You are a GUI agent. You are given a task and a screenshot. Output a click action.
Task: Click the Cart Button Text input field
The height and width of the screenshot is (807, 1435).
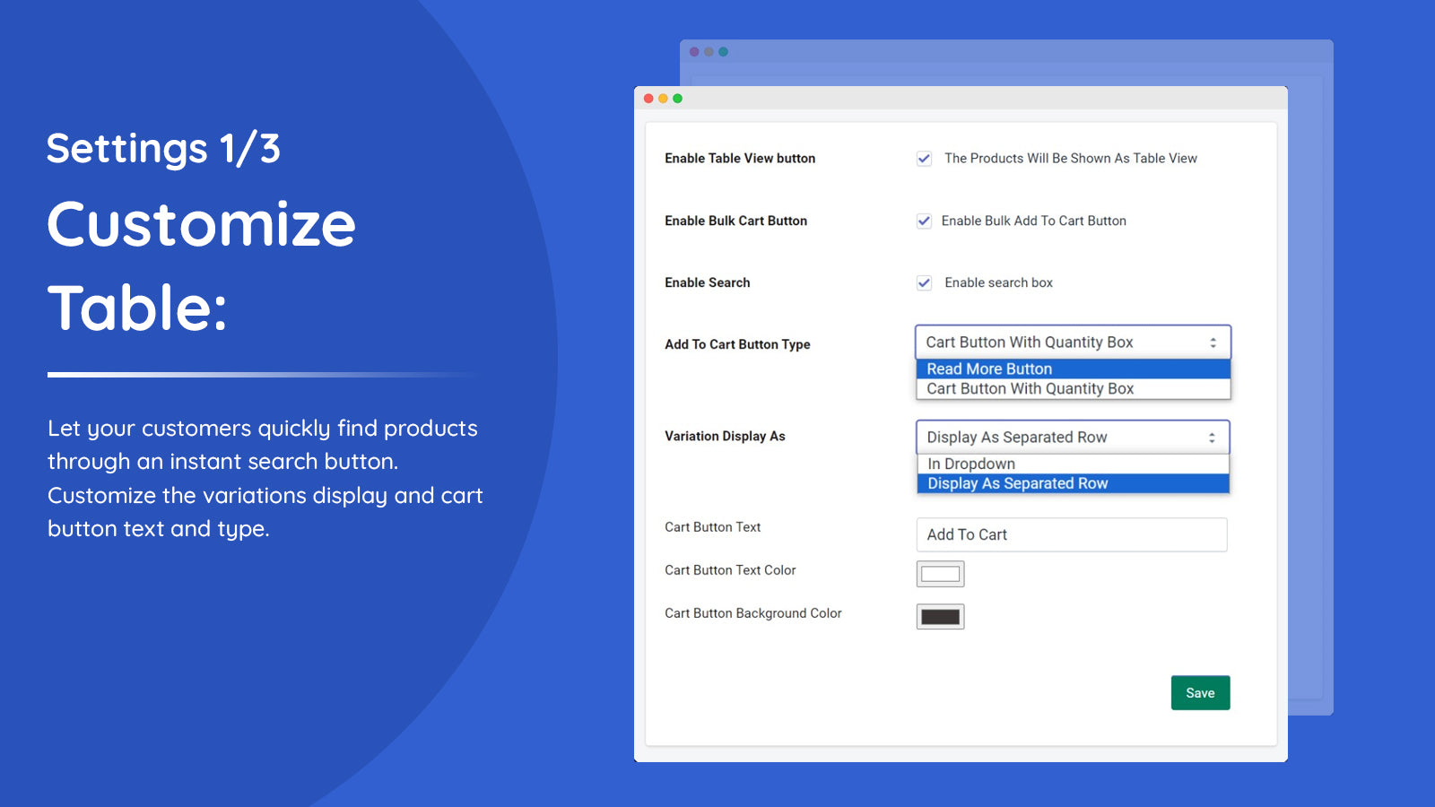[1072, 534]
